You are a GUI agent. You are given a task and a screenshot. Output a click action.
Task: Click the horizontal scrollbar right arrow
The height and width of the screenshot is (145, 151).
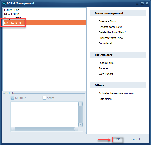(x=76, y=129)
